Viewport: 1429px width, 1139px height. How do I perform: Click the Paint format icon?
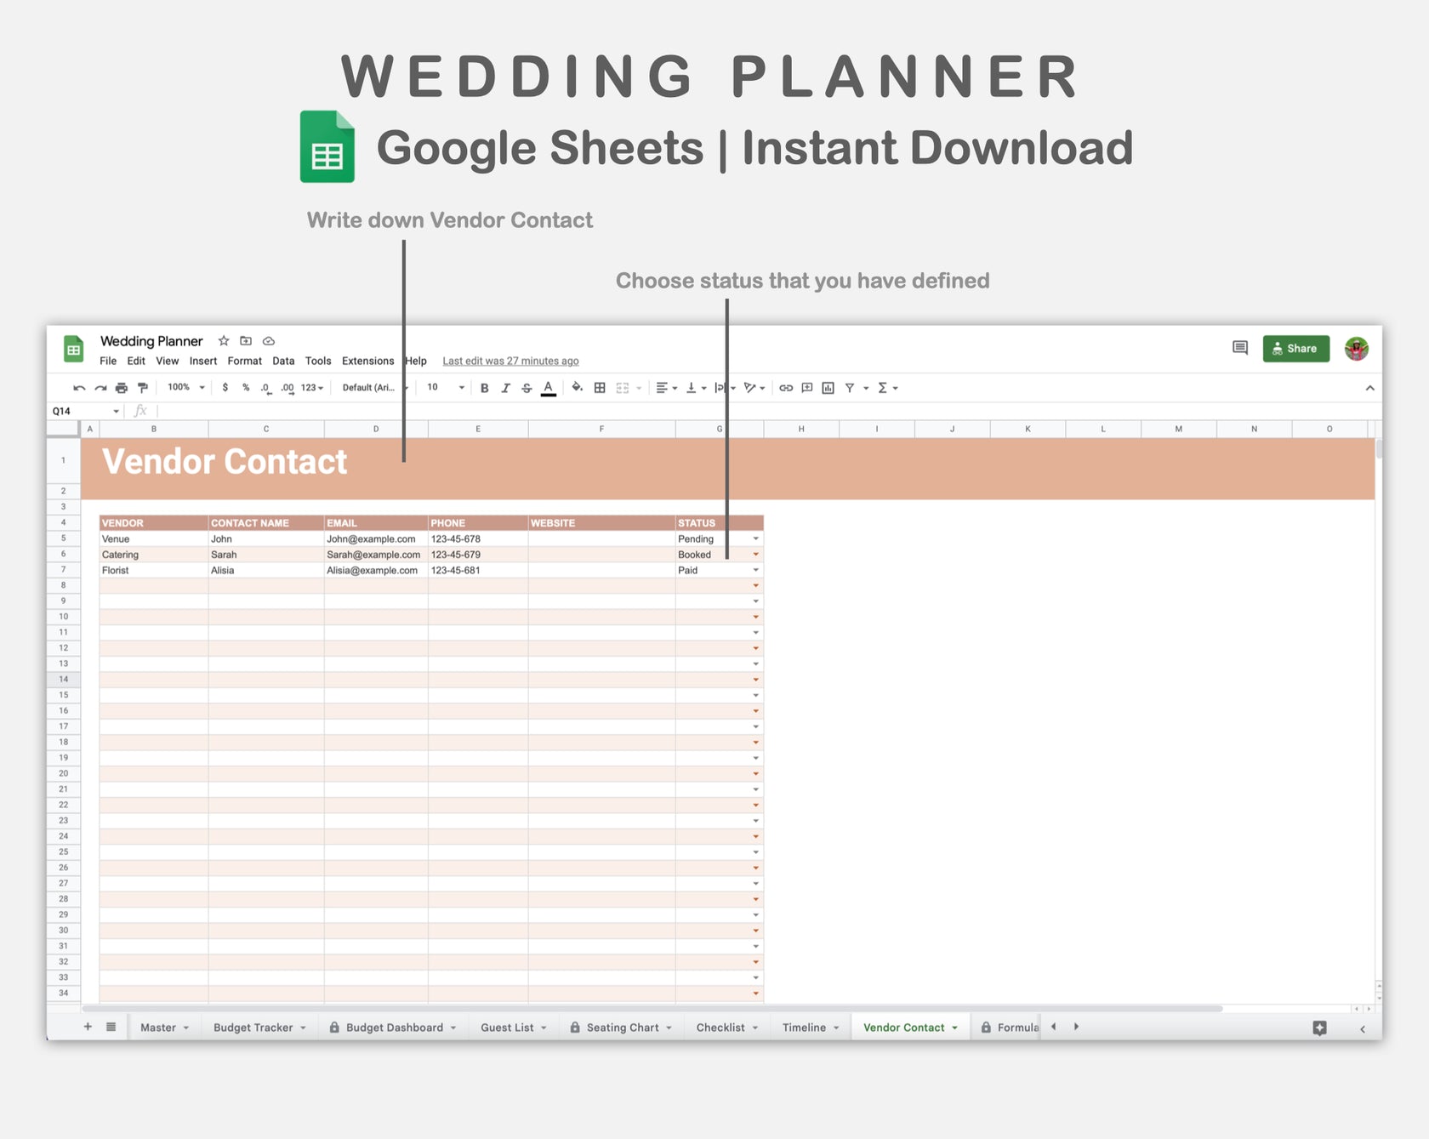pyautogui.click(x=142, y=387)
